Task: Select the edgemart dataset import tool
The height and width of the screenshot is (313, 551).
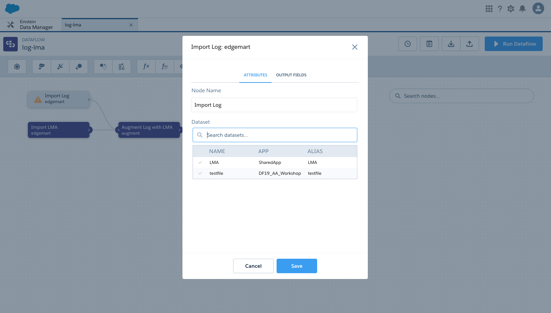Action: [79, 67]
